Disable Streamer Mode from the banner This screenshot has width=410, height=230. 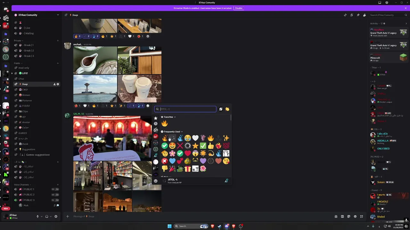(239, 8)
